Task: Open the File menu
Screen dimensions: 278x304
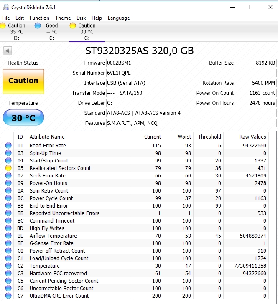Action: (x=6, y=18)
